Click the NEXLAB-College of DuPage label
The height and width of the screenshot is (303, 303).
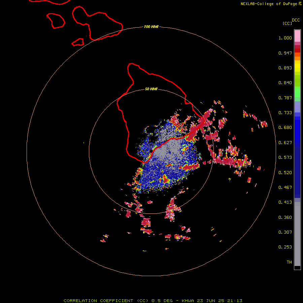pos(269,4)
